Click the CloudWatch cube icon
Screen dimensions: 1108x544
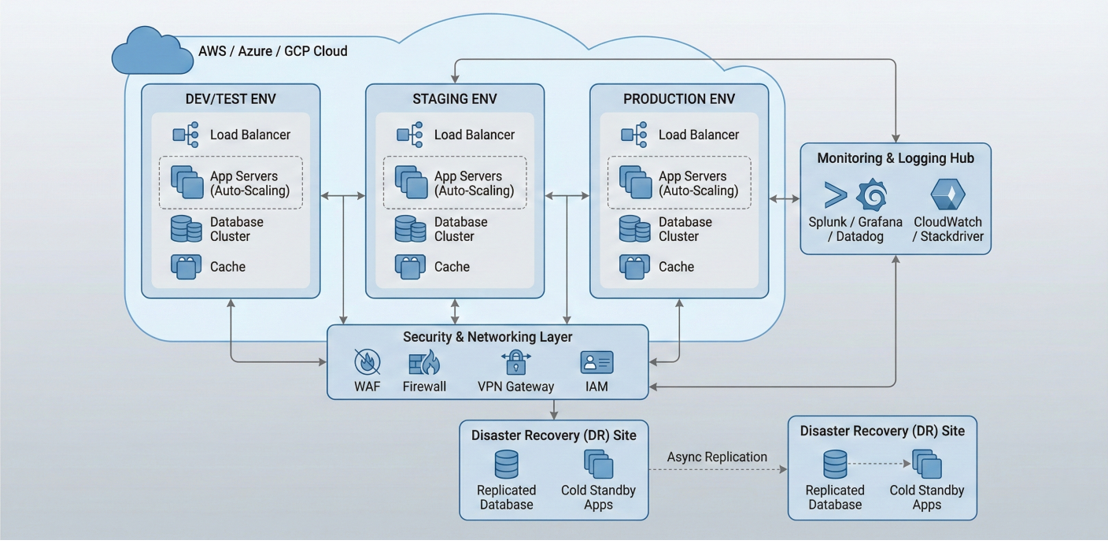[947, 194]
